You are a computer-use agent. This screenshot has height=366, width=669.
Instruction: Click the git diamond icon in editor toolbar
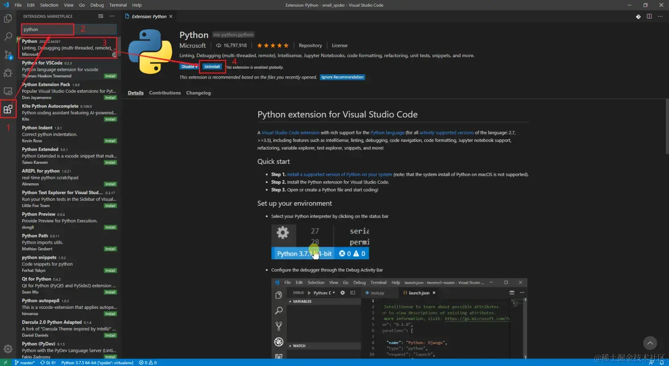pos(638,17)
